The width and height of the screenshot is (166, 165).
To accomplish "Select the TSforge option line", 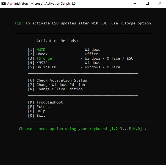I will click(x=81, y=58).
